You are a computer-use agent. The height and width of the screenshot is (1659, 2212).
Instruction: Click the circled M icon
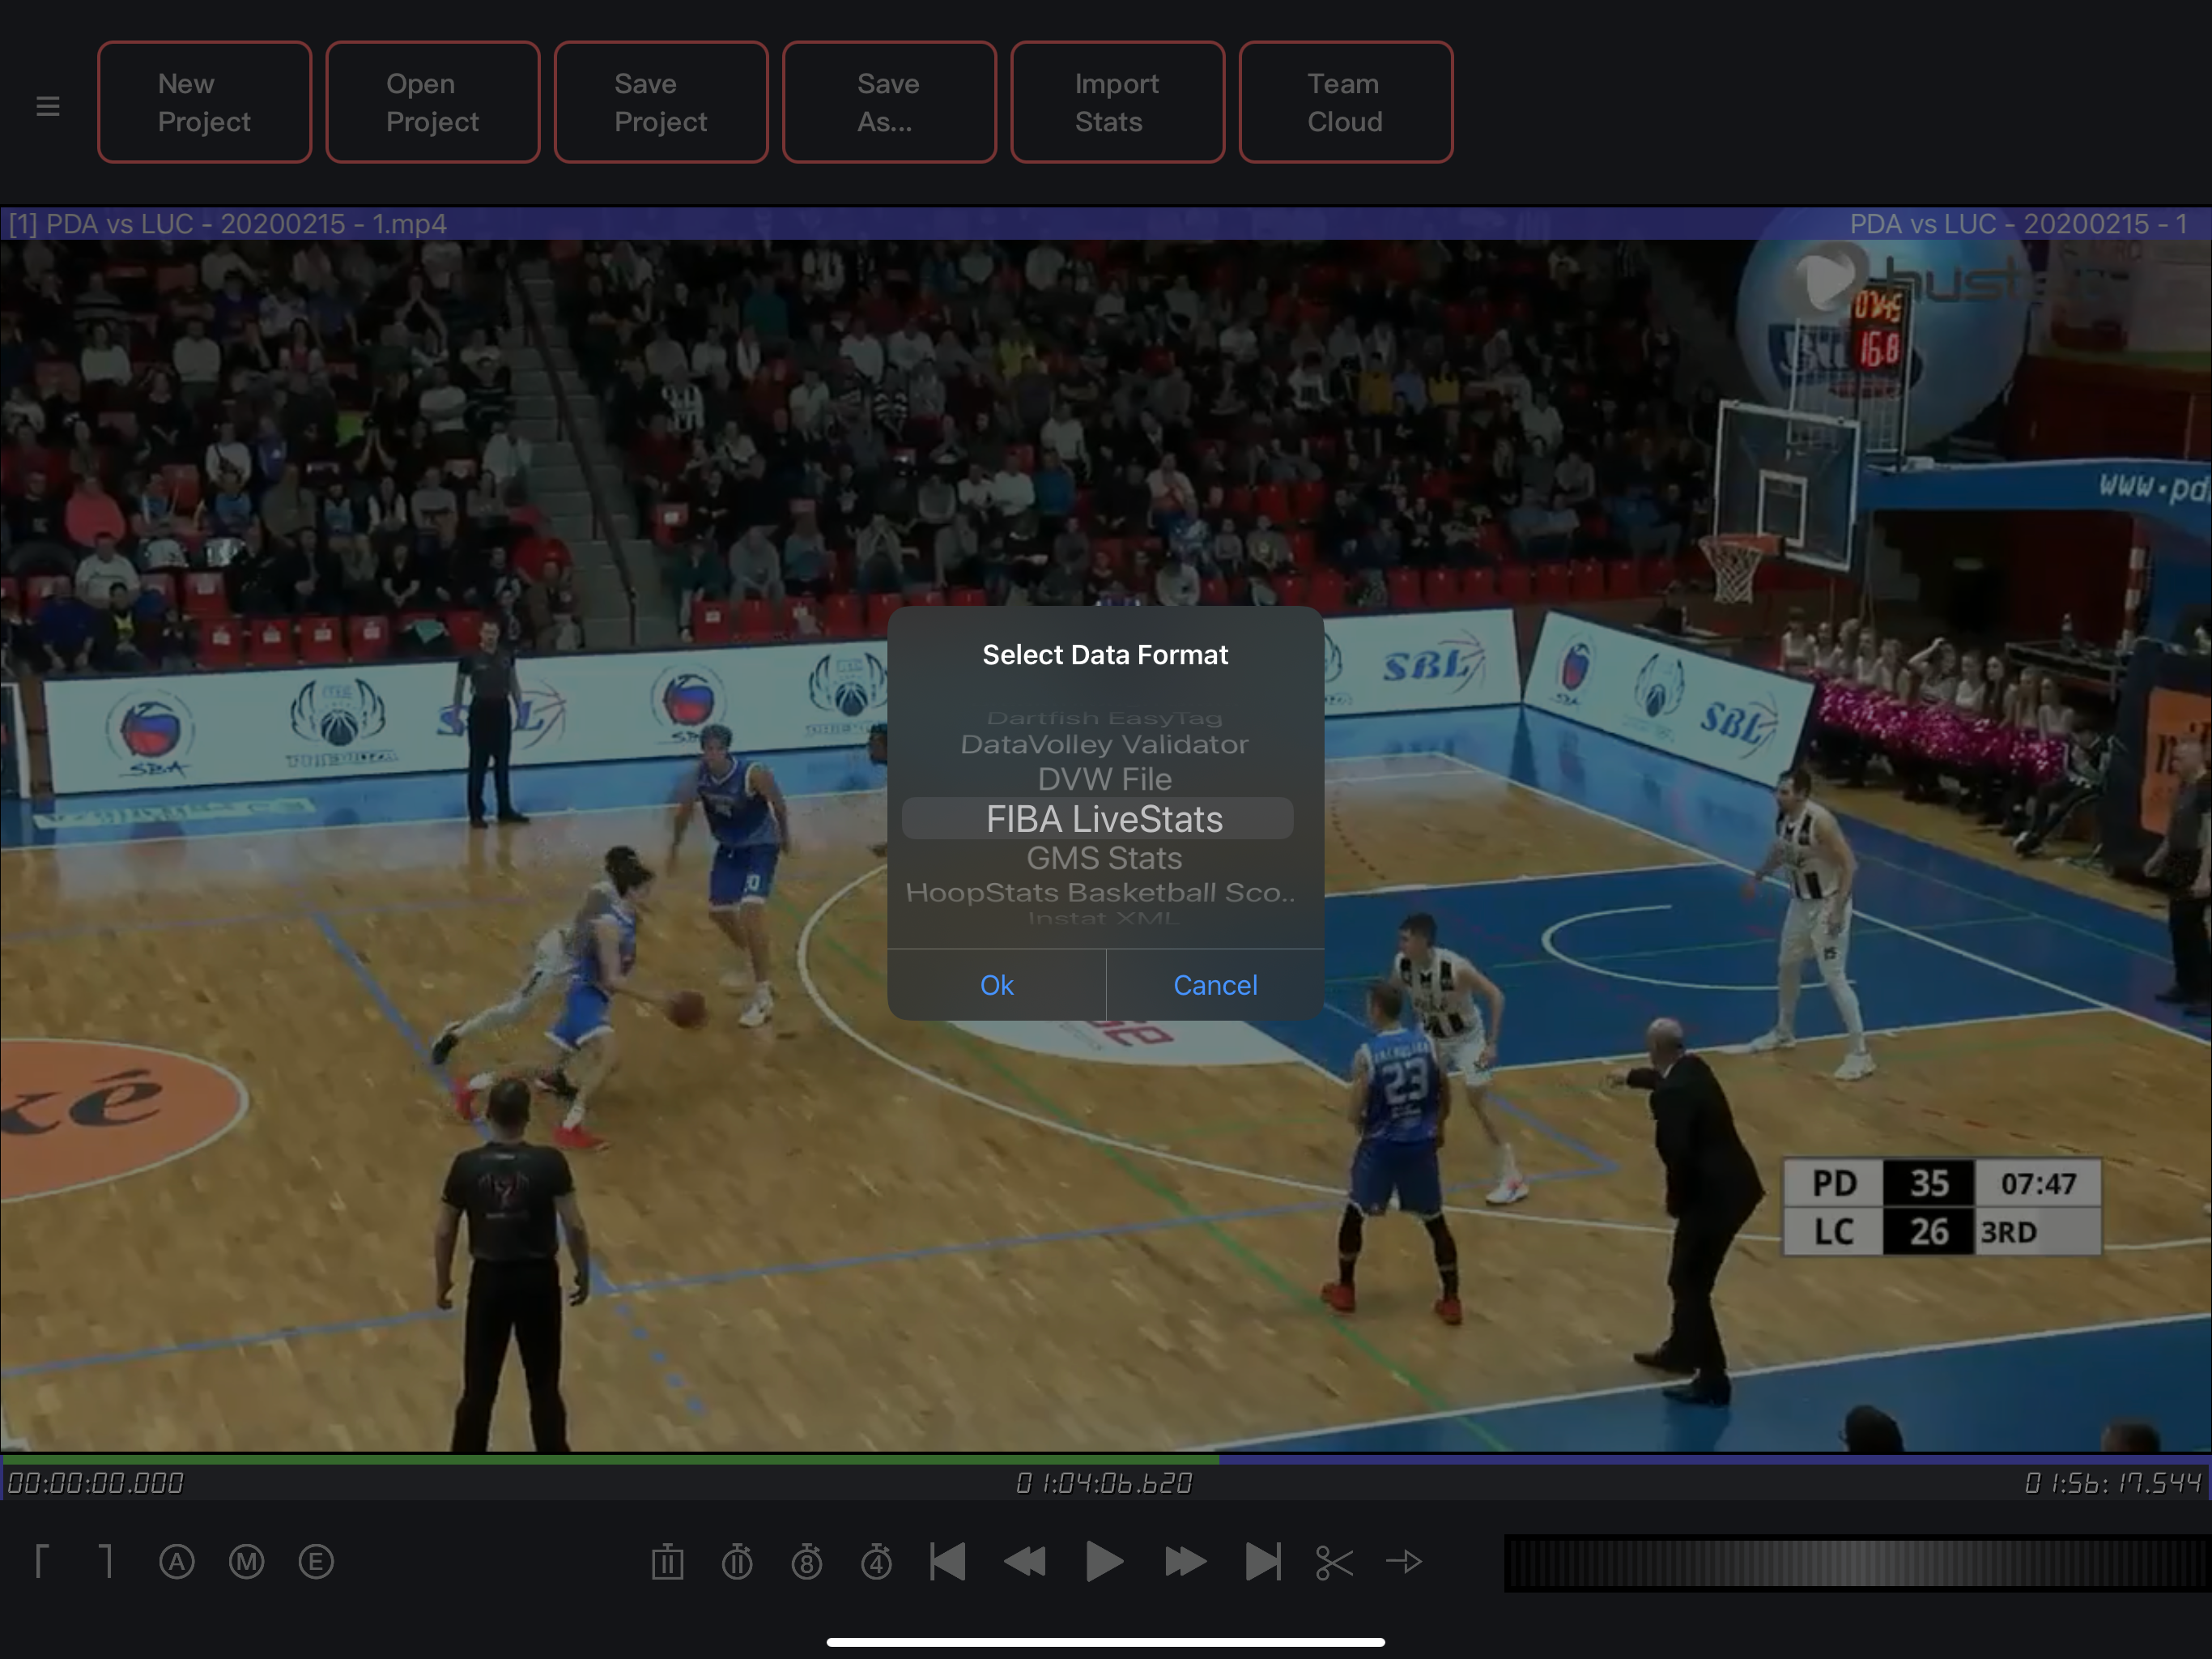(246, 1562)
